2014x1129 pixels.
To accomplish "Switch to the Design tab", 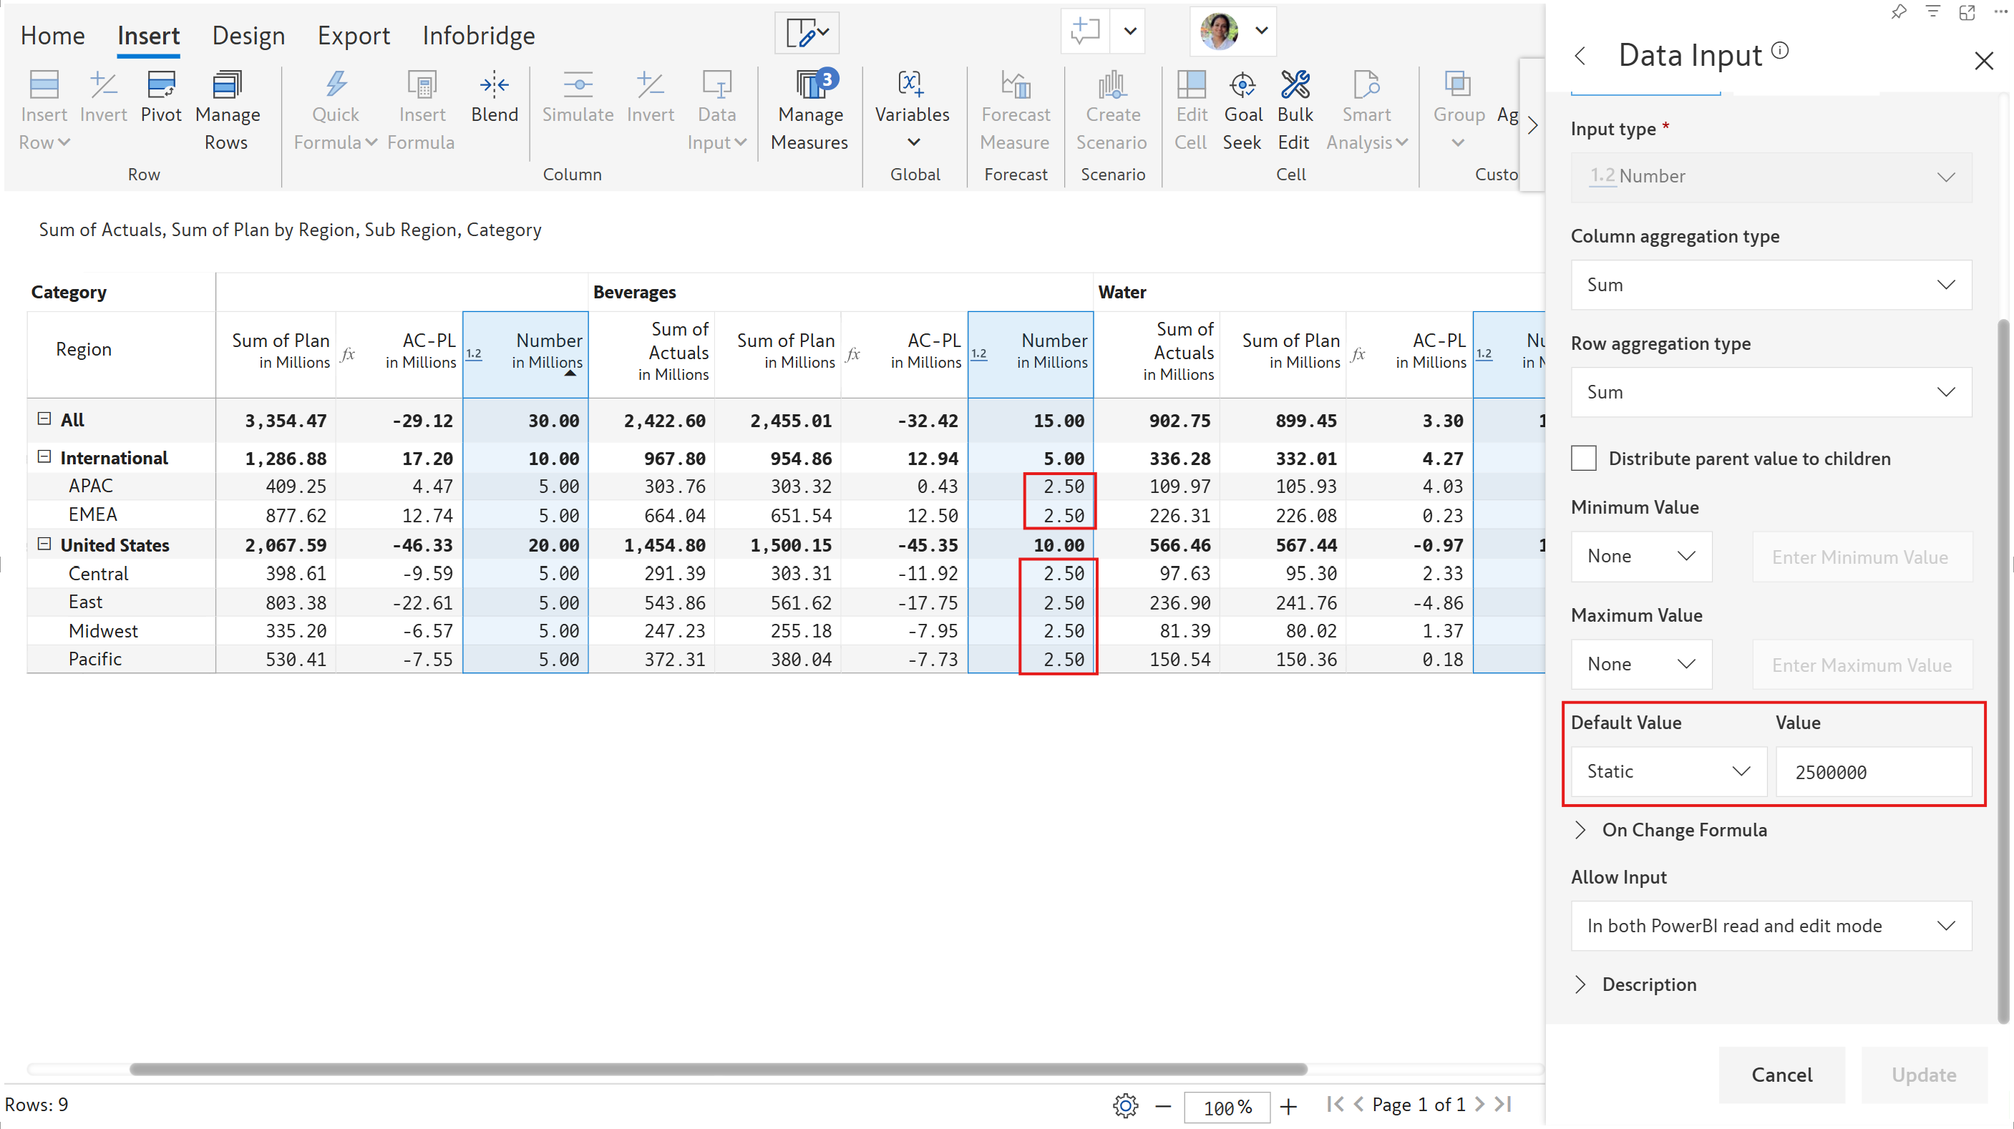I will (248, 35).
